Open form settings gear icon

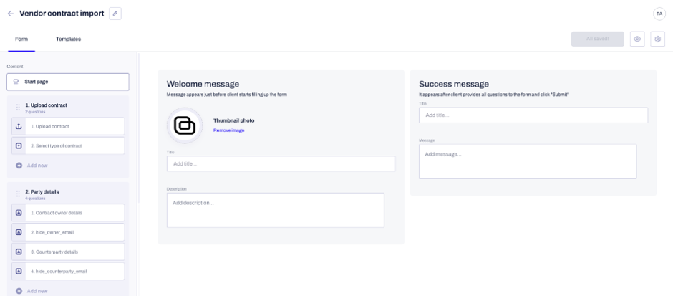pyautogui.click(x=657, y=39)
